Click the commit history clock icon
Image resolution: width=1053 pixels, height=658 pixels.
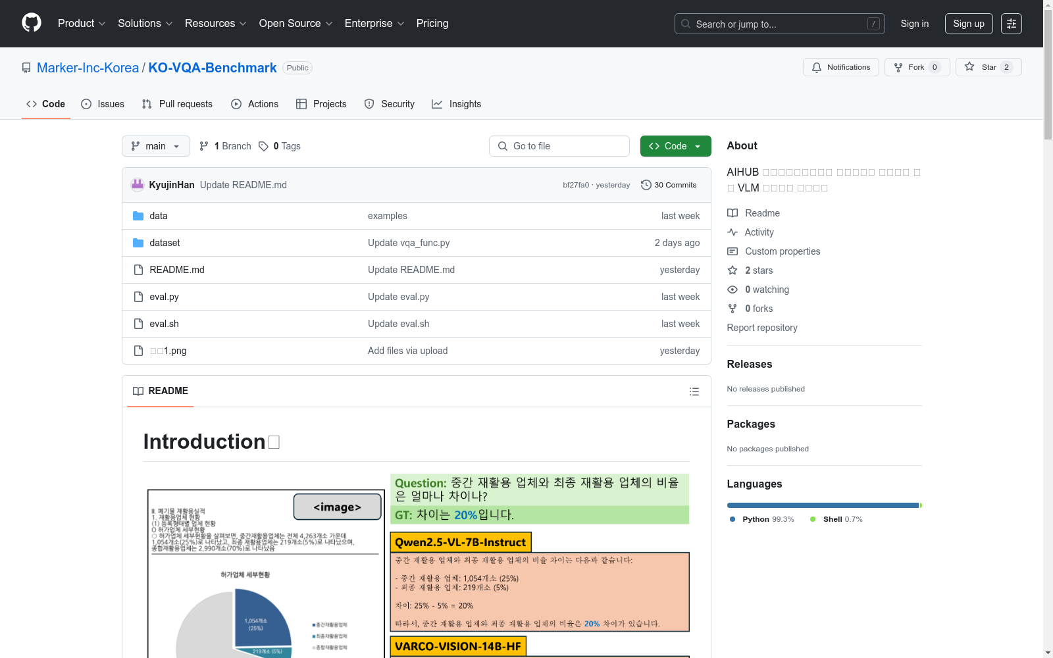tap(646, 185)
